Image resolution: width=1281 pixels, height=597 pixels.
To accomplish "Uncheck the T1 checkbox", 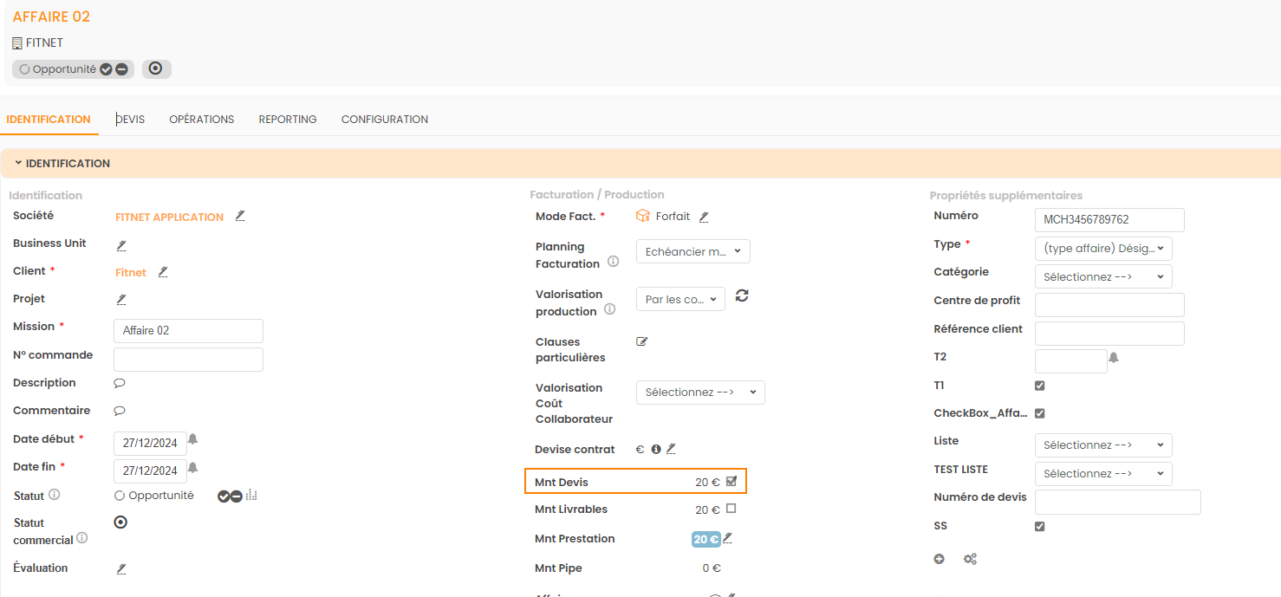I will click(x=1040, y=386).
